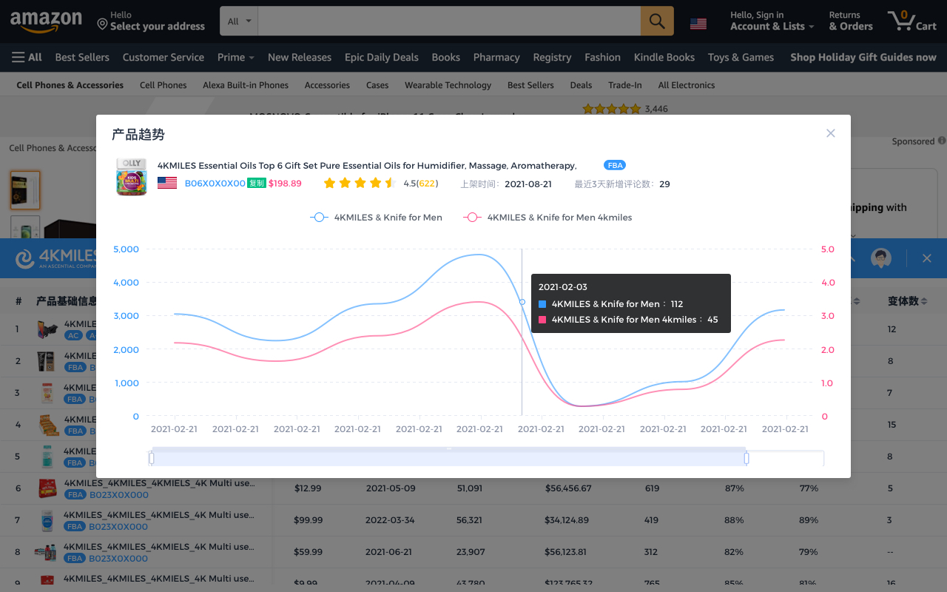Click ASIN B023X0X000 in row 8
Viewport: 947px width, 592px height.
pos(118,558)
